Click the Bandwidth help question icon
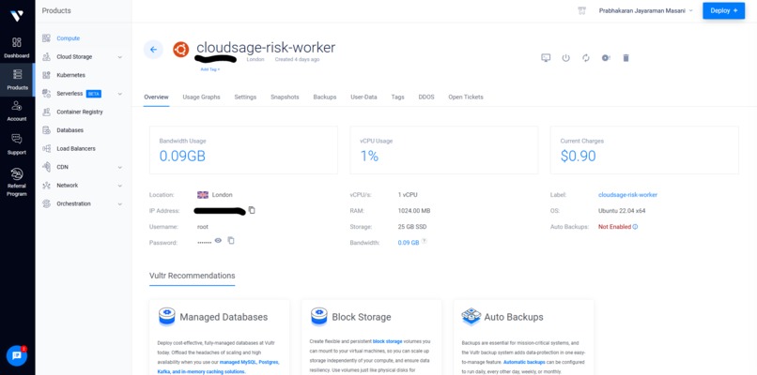The image size is (757, 375). [424, 241]
